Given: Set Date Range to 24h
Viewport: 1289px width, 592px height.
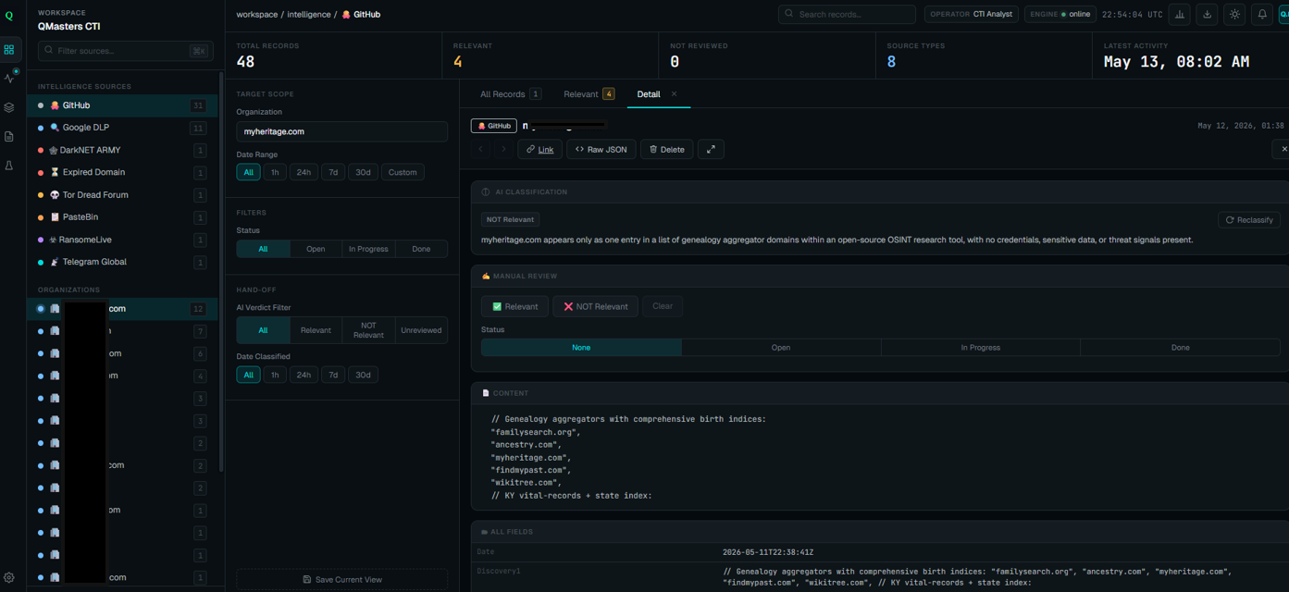Looking at the screenshot, I should (x=304, y=172).
